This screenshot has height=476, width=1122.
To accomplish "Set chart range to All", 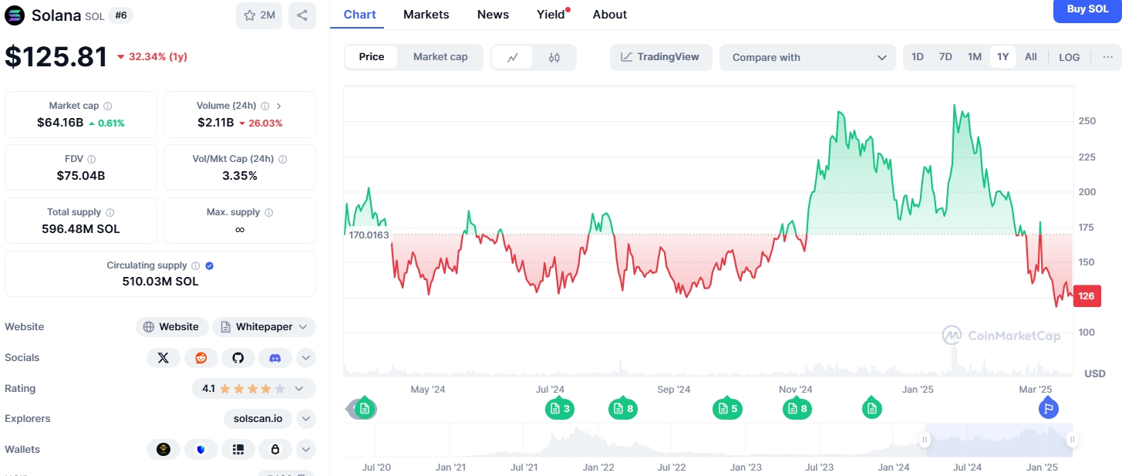I will [x=1031, y=57].
